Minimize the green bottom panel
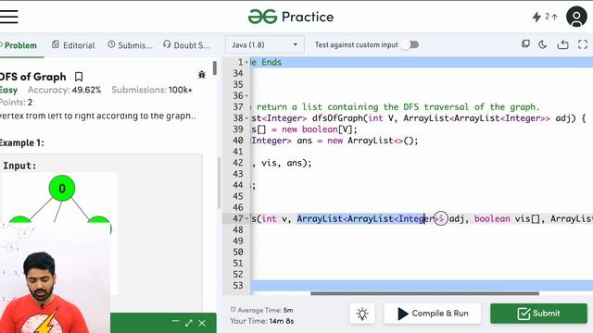593x333 pixels. pos(175,322)
